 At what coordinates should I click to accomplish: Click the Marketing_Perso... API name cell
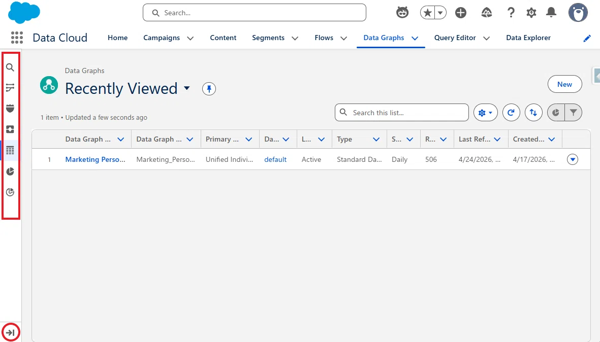(166, 159)
